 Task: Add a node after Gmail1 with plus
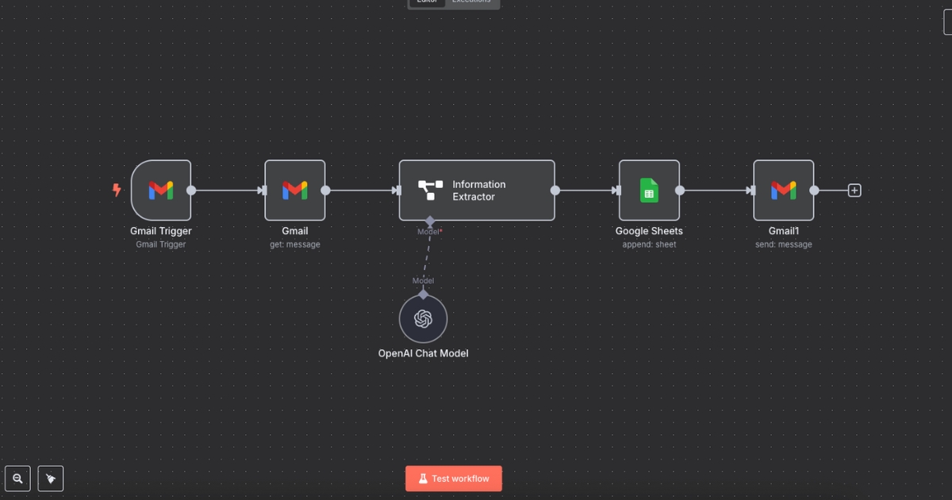[x=854, y=190]
